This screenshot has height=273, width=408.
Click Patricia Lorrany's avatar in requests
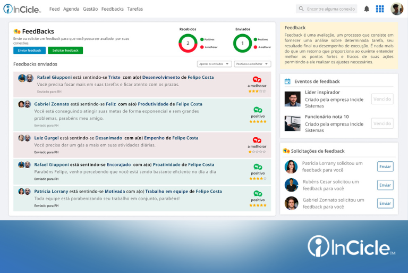[x=291, y=167]
